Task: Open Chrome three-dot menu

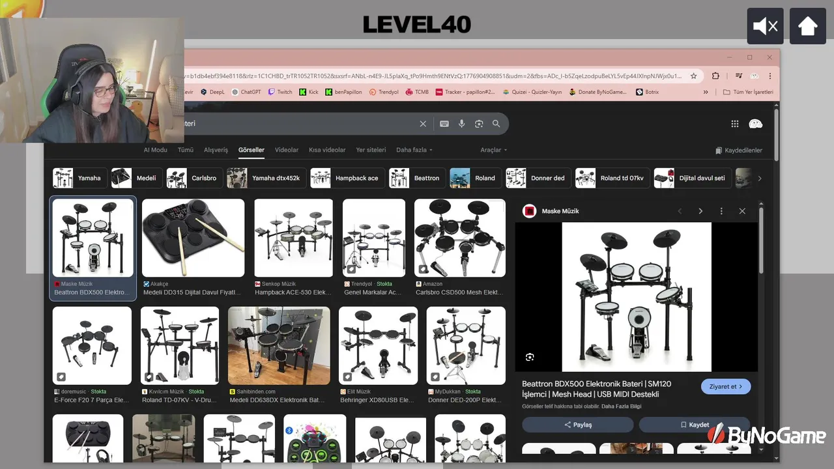Action: tap(769, 76)
